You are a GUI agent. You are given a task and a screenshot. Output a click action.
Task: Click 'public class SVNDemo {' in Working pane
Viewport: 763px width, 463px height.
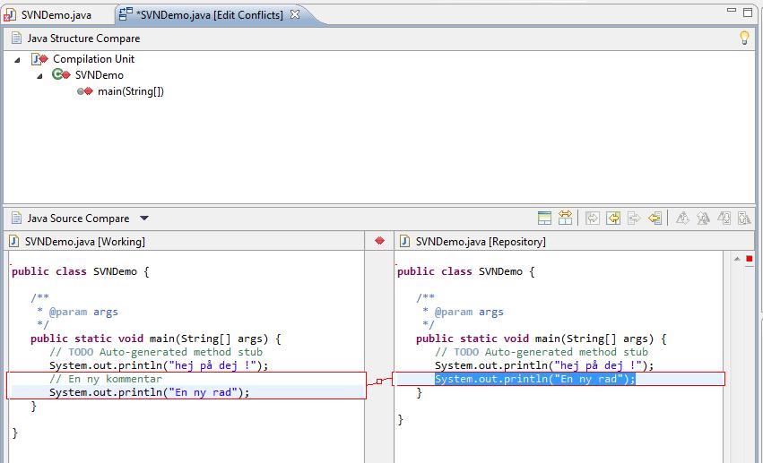tap(81, 271)
